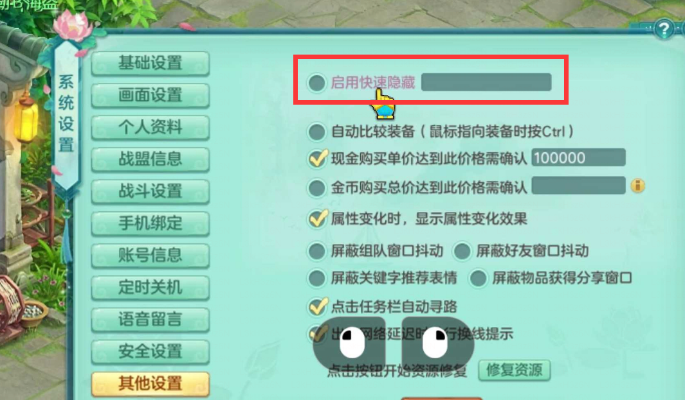Open the help question mark icon
The width and height of the screenshot is (685, 400).
point(664,30)
